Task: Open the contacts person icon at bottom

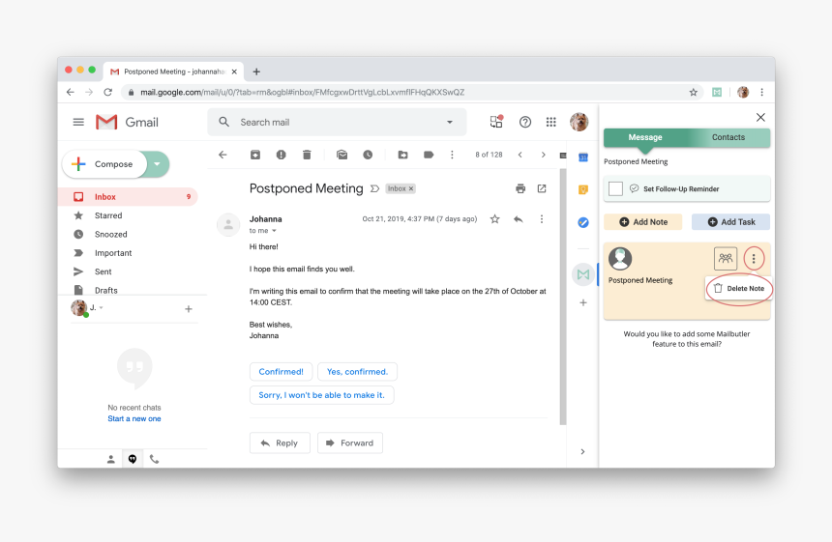Action: pos(111,459)
